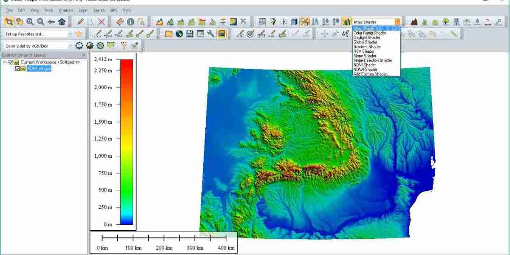Choose Slope Shader from the list

[x=365, y=56]
